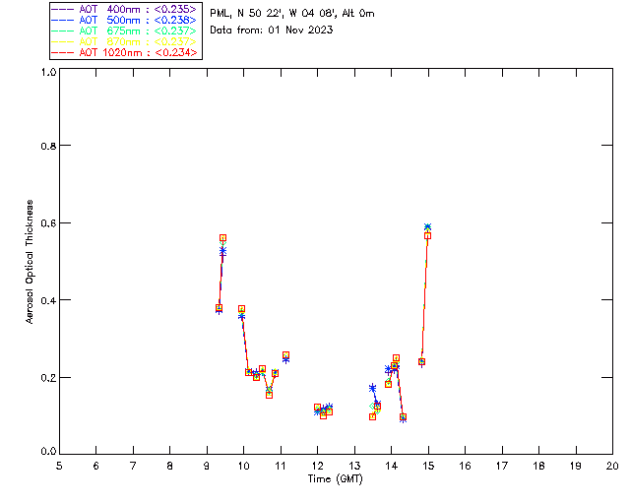Click the red square marker at 14.3 GMT near 0.1
Image resolution: width=630 pixels, height=504 pixels.
click(403, 416)
